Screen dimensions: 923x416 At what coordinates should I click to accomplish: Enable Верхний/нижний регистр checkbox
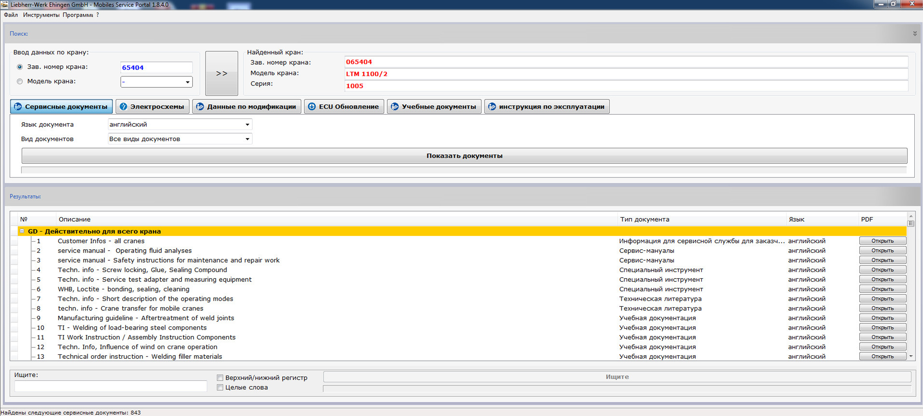[220, 378]
